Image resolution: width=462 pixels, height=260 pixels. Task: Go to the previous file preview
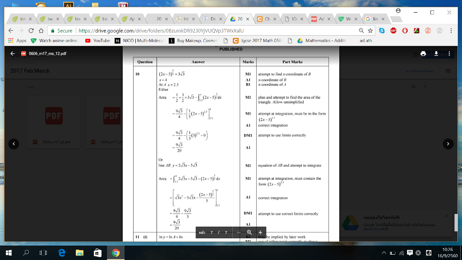(x=14, y=144)
